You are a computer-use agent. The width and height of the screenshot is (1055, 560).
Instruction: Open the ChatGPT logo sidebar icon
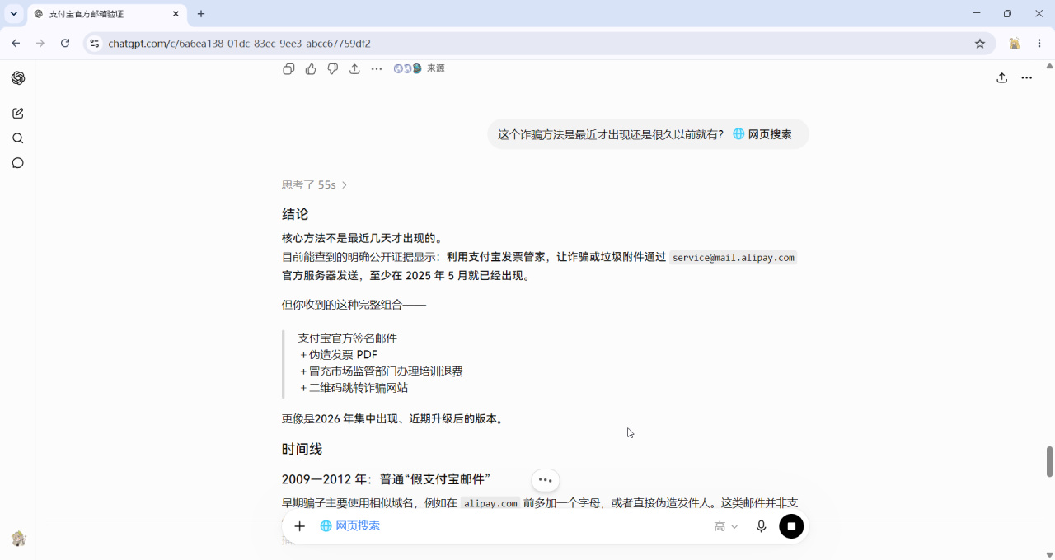tap(18, 78)
